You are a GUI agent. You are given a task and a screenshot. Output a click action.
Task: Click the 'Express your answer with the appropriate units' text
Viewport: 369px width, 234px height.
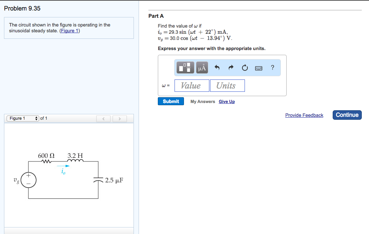[212, 49]
